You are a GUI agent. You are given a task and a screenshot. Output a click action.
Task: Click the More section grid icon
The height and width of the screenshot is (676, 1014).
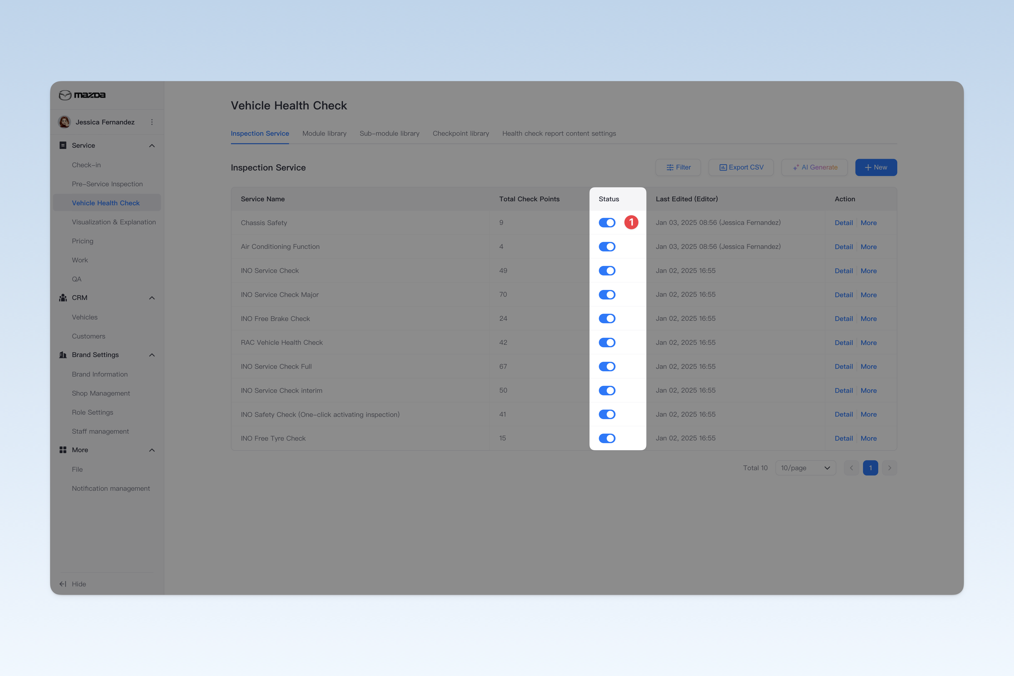pyautogui.click(x=63, y=450)
